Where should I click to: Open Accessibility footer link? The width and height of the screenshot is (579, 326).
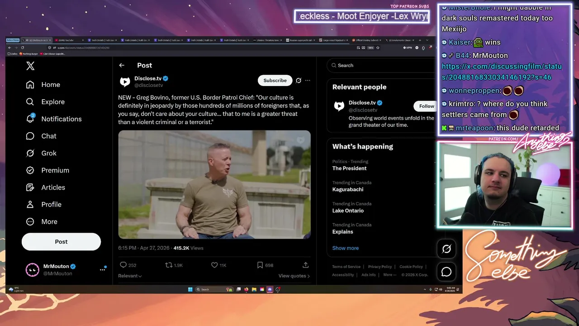click(x=343, y=275)
